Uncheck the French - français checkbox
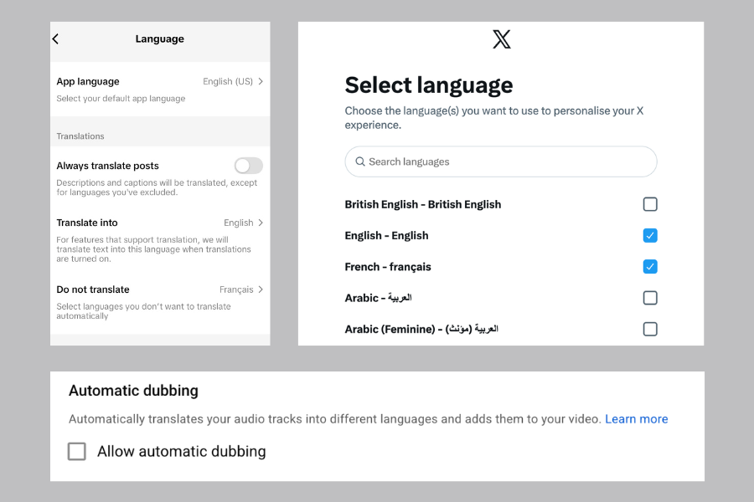This screenshot has height=502, width=754. 650,266
